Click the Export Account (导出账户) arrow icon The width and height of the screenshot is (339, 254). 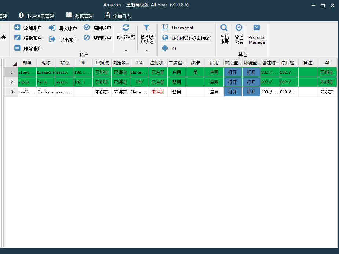tap(52, 39)
